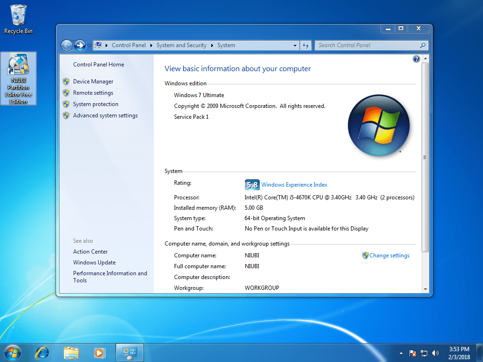This screenshot has height=362, width=483.
Task: Open Action Center under See also
Action: click(x=90, y=252)
